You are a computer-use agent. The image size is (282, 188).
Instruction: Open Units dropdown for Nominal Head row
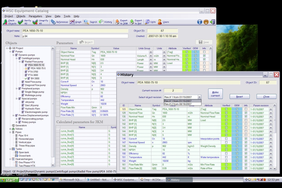164,59
